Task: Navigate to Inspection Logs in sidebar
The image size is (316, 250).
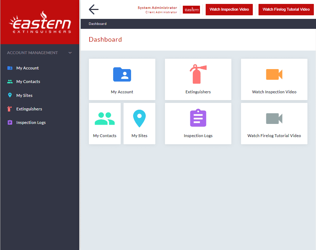Action: (x=31, y=123)
